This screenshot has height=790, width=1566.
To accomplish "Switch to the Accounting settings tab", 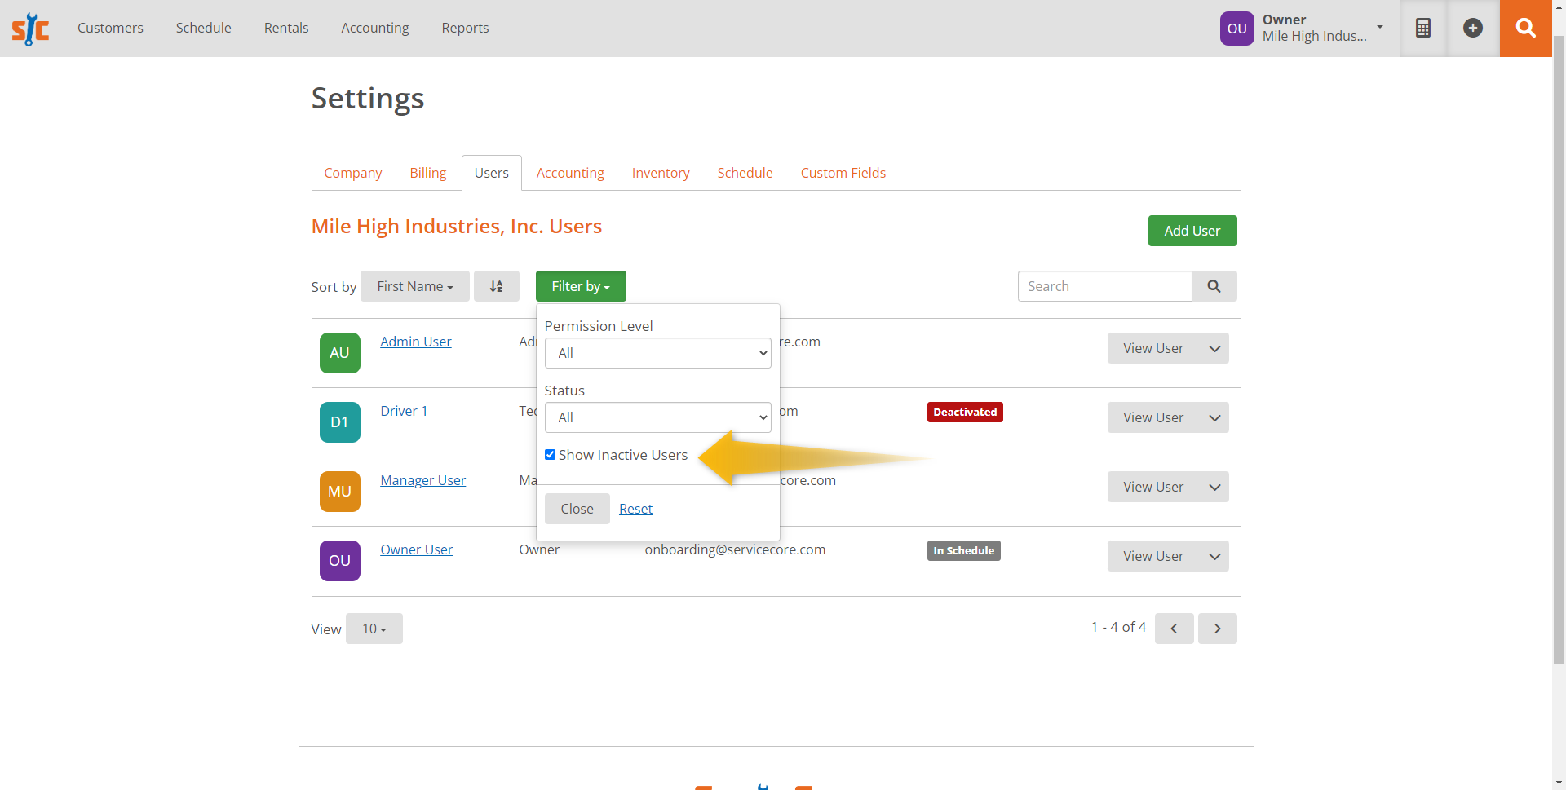I will 570,173.
